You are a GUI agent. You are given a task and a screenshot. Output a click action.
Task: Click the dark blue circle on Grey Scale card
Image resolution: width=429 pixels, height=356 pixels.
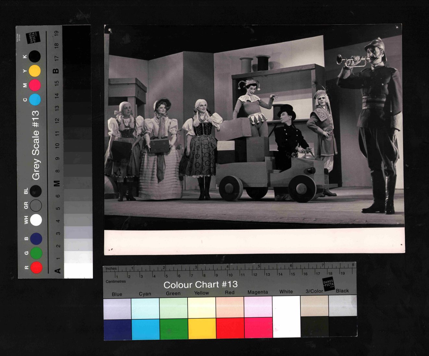[36, 238]
